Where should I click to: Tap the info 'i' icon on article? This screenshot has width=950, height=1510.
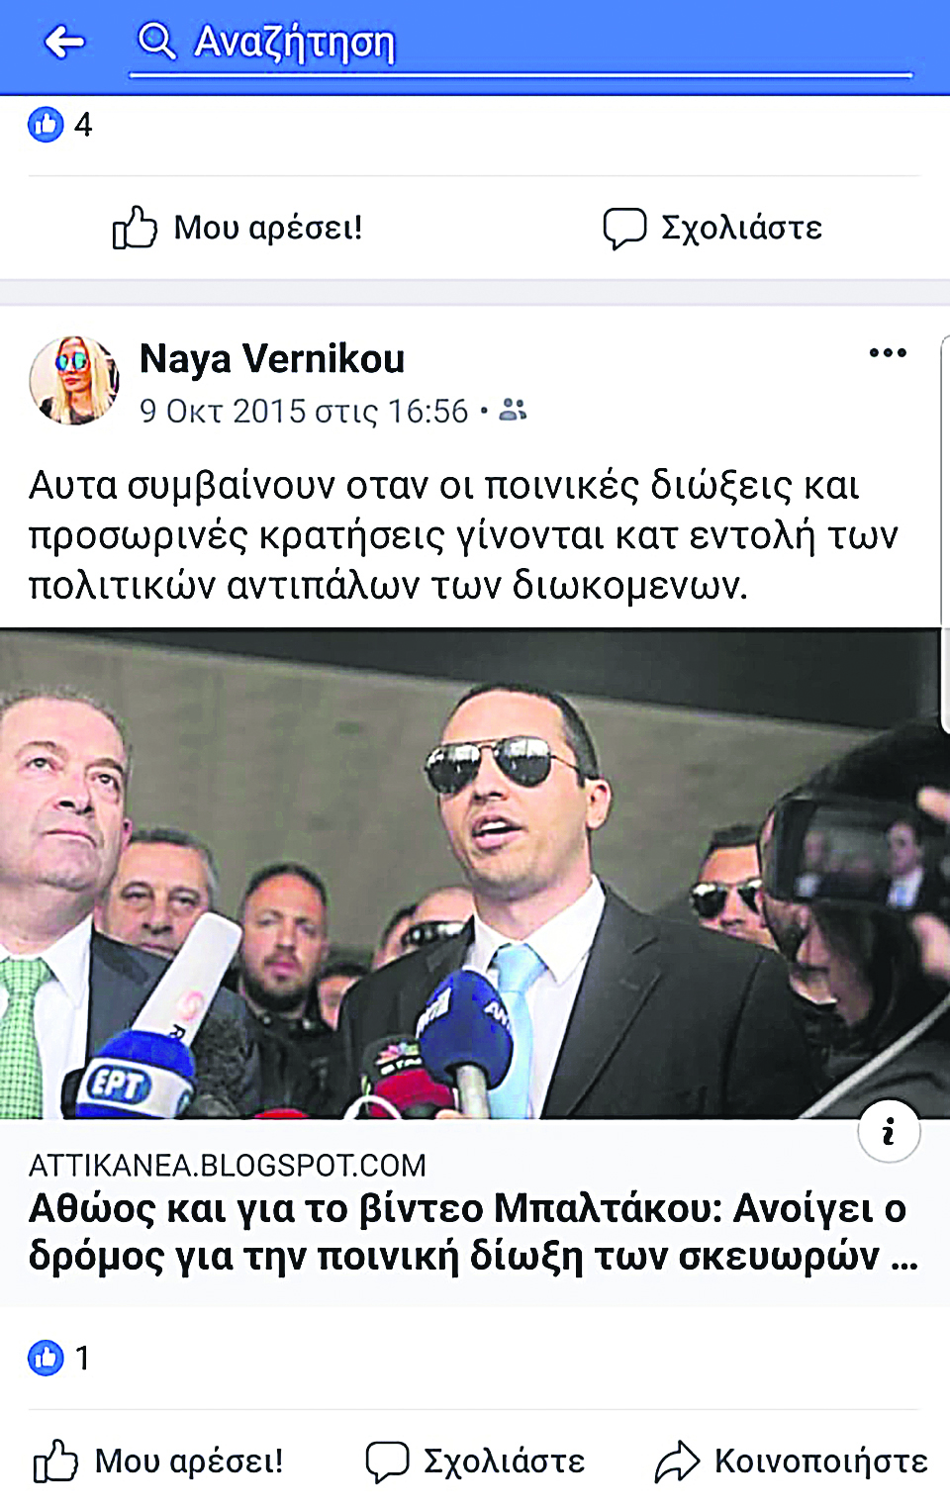(x=889, y=1132)
